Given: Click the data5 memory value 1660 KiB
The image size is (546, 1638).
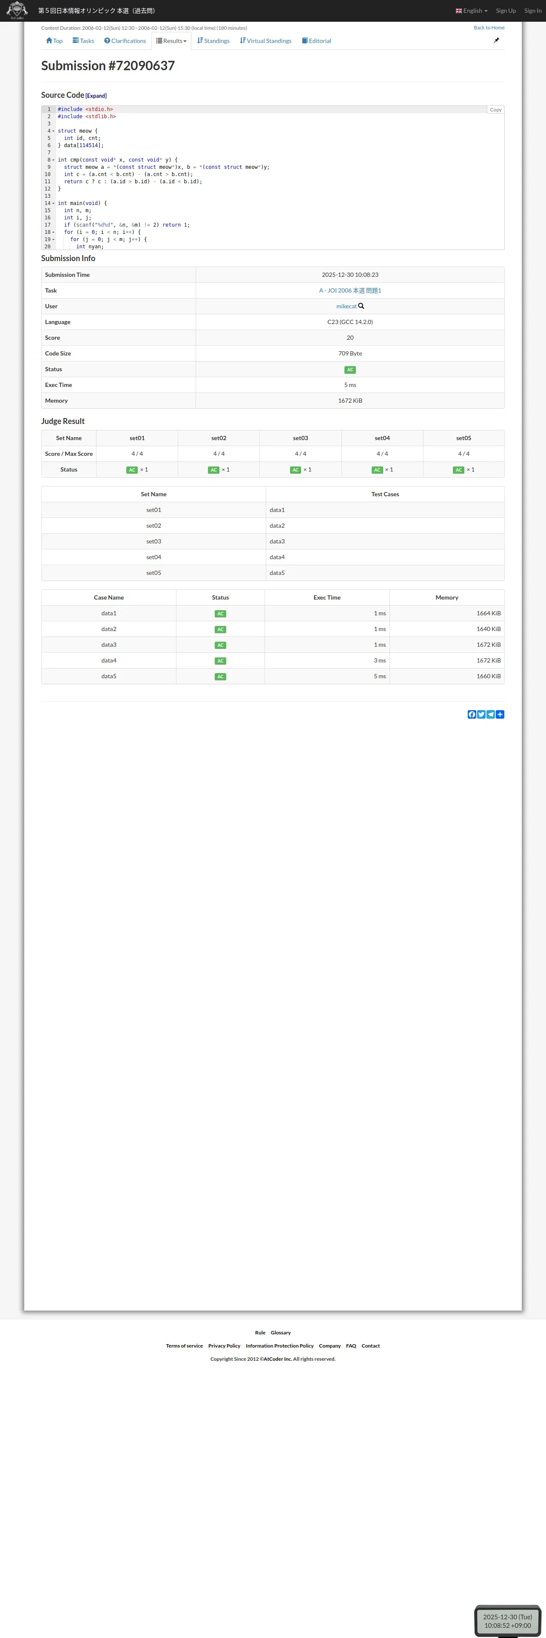Looking at the screenshot, I should [488, 677].
